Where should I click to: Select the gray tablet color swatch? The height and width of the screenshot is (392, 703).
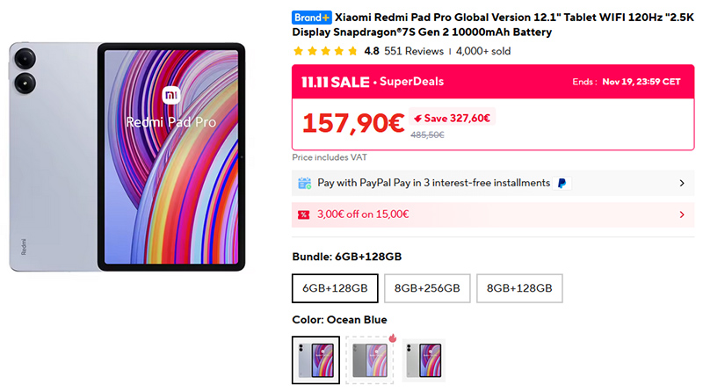pyautogui.click(x=369, y=360)
